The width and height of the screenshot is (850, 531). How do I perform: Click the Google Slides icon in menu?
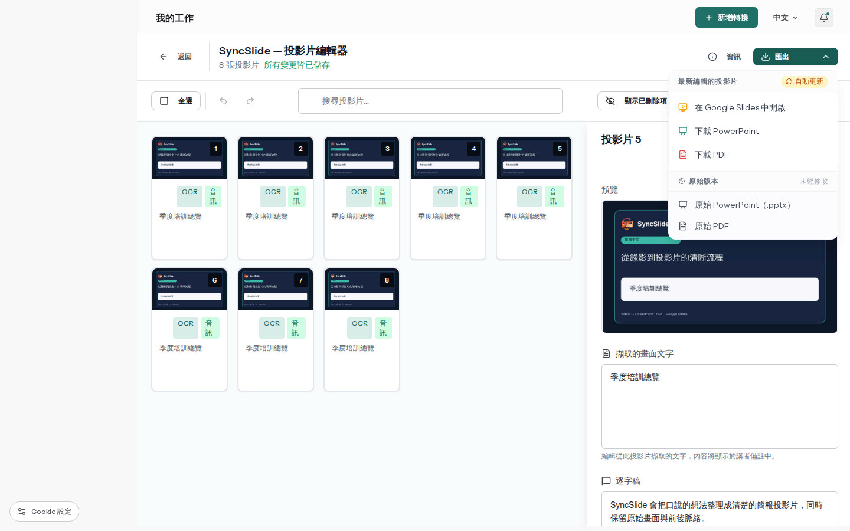pos(683,107)
